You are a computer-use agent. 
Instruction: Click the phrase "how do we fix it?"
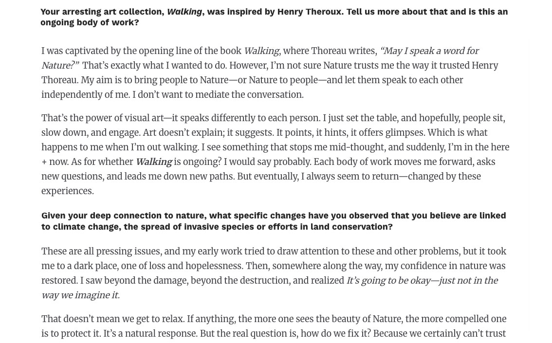[335, 334]
